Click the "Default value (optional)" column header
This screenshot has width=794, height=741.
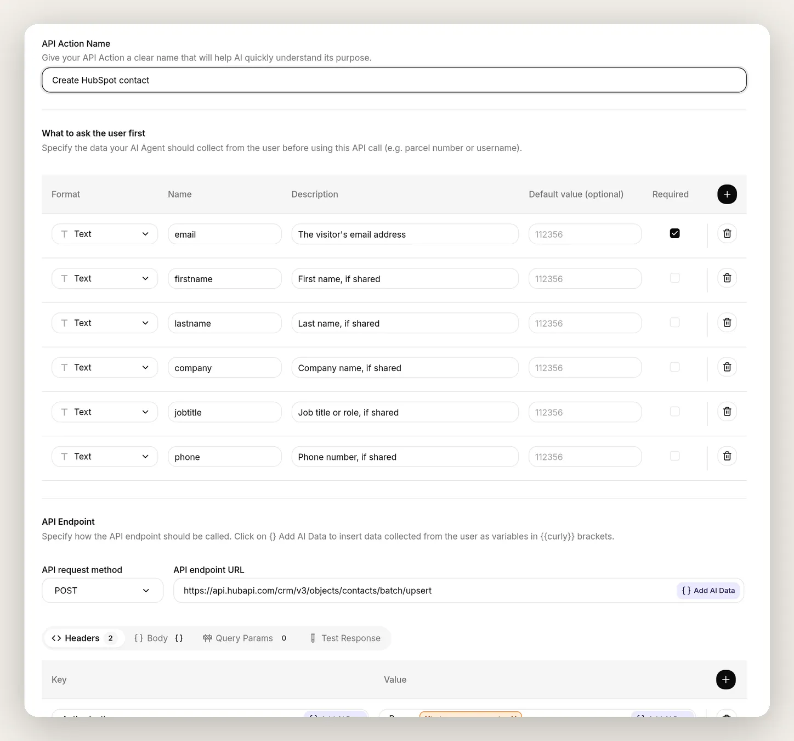pos(576,194)
